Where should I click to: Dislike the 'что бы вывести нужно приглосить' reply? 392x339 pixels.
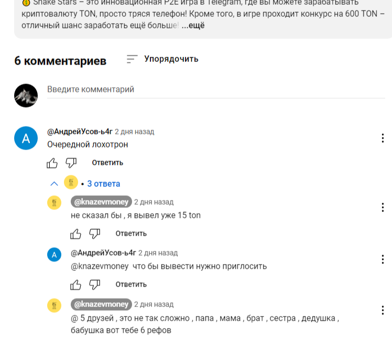pyautogui.click(x=94, y=285)
